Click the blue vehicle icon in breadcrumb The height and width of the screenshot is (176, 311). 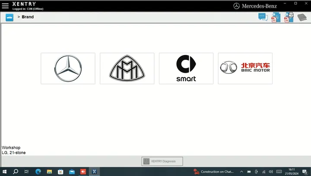click(10, 17)
